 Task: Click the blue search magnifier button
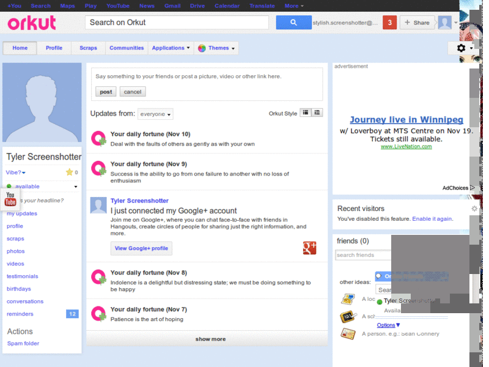coord(293,23)
